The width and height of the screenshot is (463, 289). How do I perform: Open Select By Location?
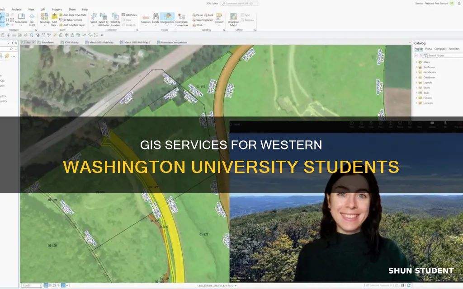[x=115, y=19]
